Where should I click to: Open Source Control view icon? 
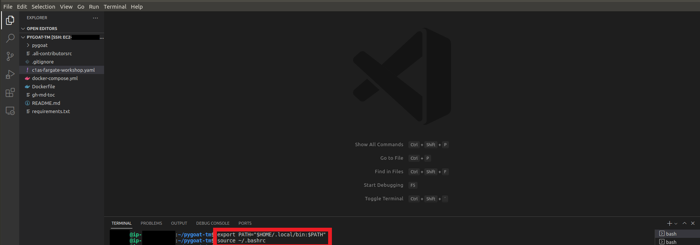10,56
